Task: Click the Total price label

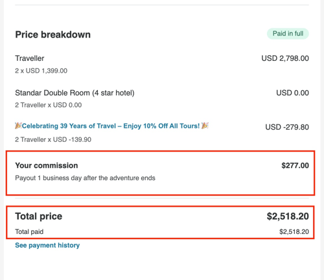Action: point(39,216)
